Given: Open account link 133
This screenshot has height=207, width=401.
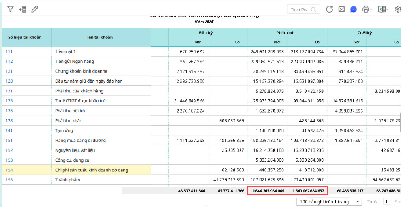Looking at the screenshot, I should [9, 101].
